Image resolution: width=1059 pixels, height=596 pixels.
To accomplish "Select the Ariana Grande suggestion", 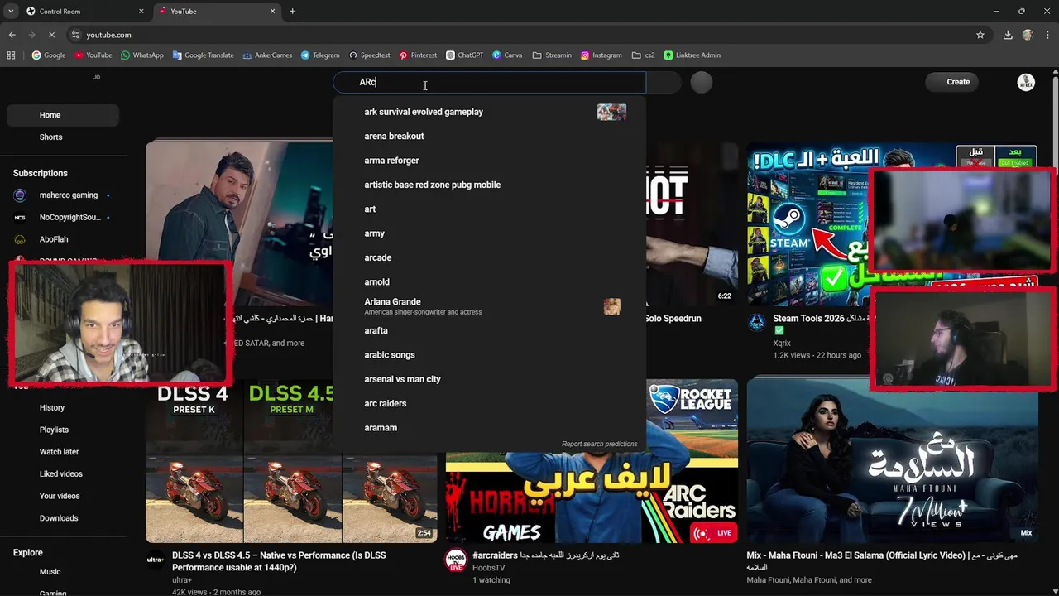I will point(489,306).
